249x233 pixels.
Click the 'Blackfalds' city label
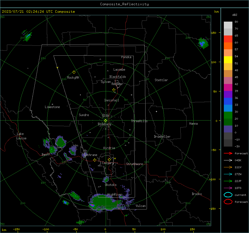[x=118, y=77]
